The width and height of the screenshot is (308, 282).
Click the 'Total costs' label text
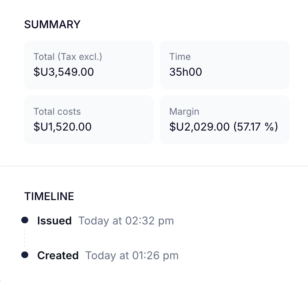(57, 112)
